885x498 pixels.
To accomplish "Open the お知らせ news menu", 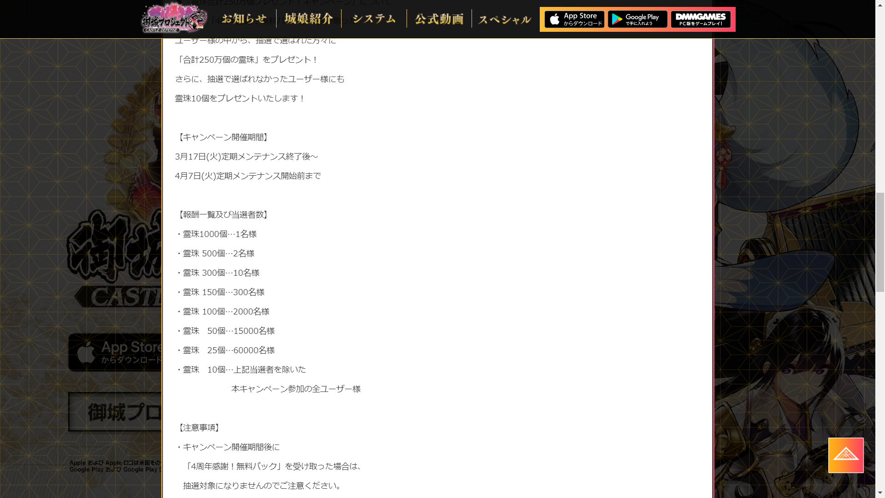I will tap(244, 19).
